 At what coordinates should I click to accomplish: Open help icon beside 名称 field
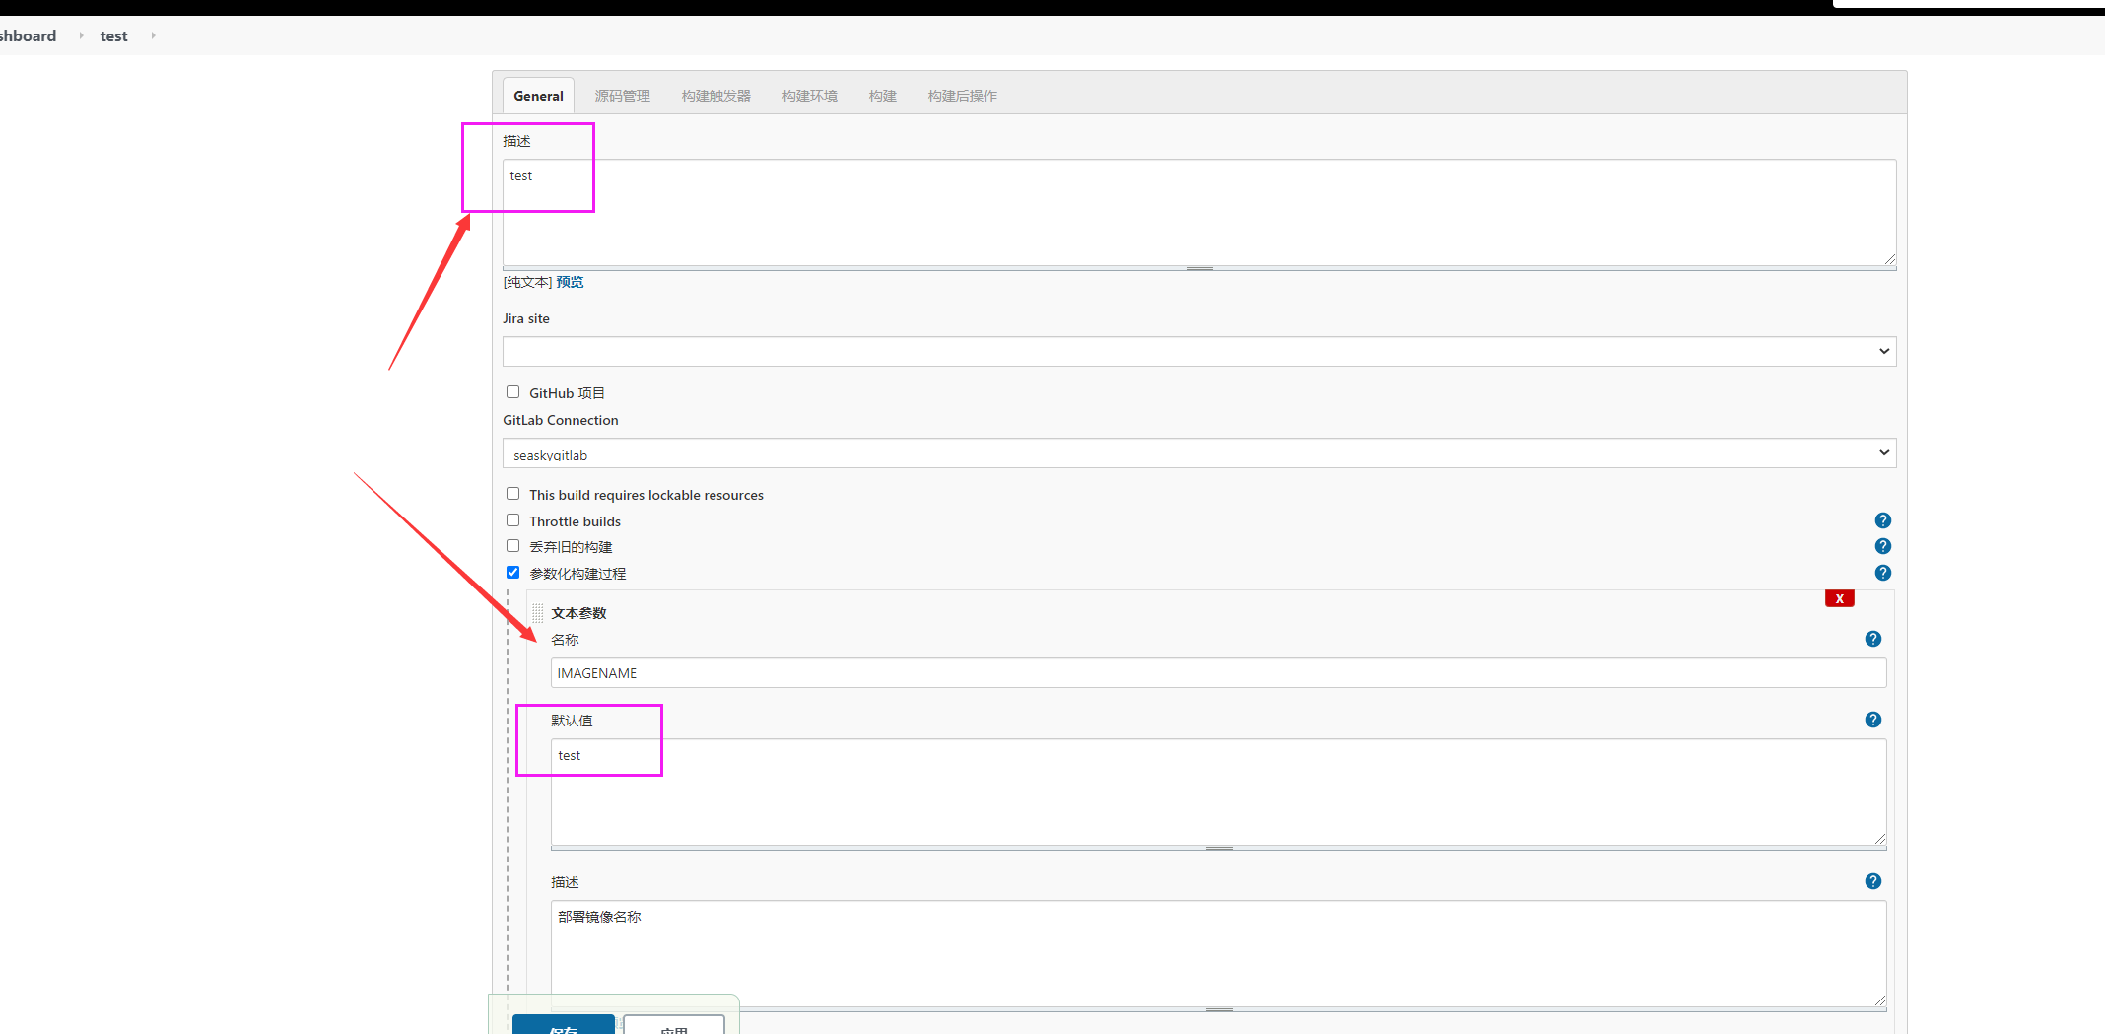[x=1872, y=639]
